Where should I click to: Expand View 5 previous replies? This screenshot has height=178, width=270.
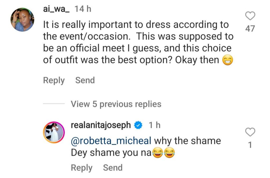click(116, 104)
